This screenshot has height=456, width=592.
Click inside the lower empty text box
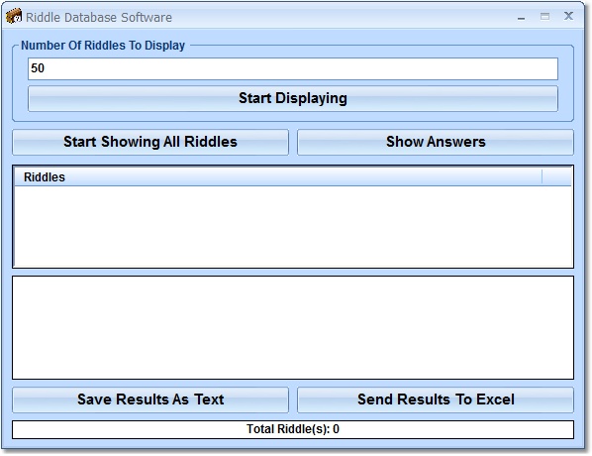[293, 327]
